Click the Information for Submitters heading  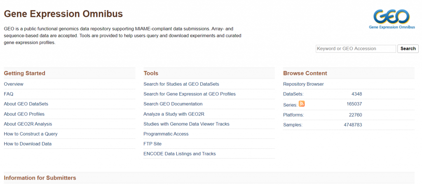point(40,178)
